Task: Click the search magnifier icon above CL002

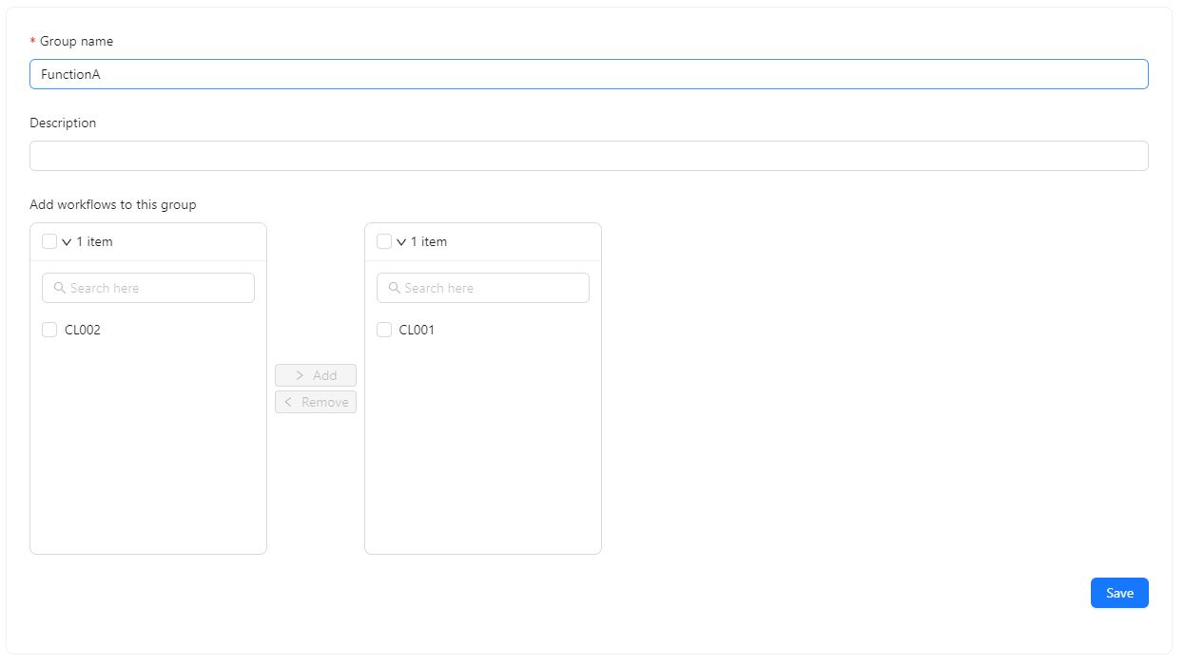Action: pos(60,288)
